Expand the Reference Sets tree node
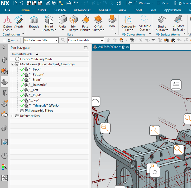This screenshot has height=188, width=191. point(13,116)
